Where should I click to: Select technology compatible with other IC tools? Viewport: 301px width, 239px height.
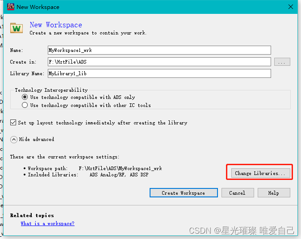click(25, 105)
